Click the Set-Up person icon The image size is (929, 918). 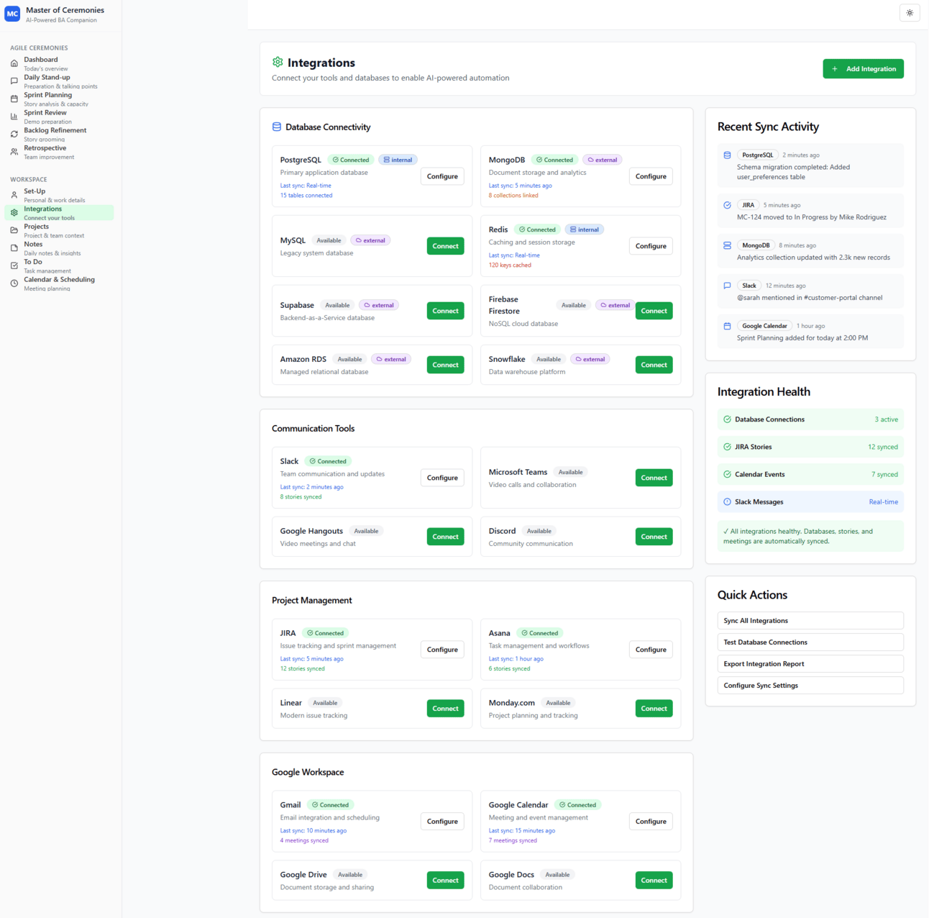(14, 195)
